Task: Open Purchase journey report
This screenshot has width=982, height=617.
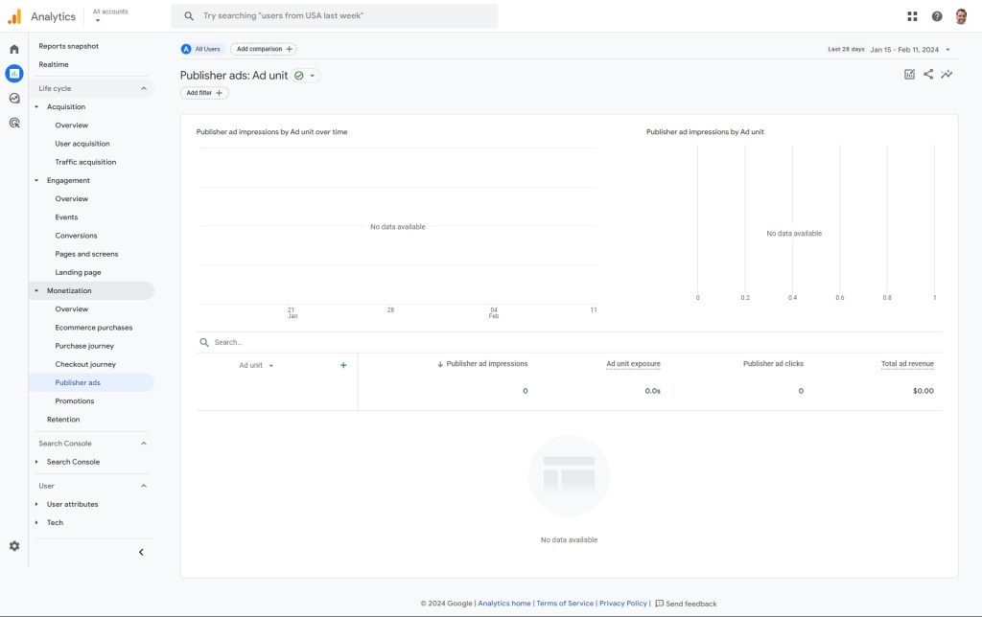Action: [84, 346]
